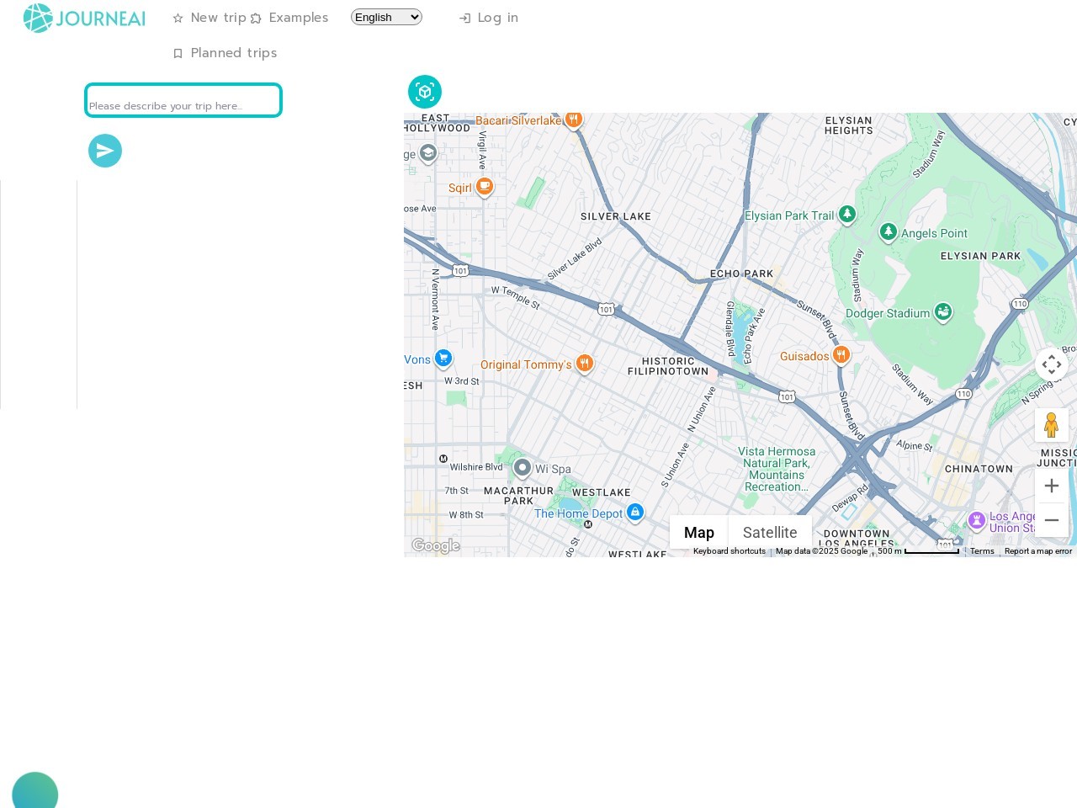Click the Sqirl cafe map pin

[x=484, y=186]
